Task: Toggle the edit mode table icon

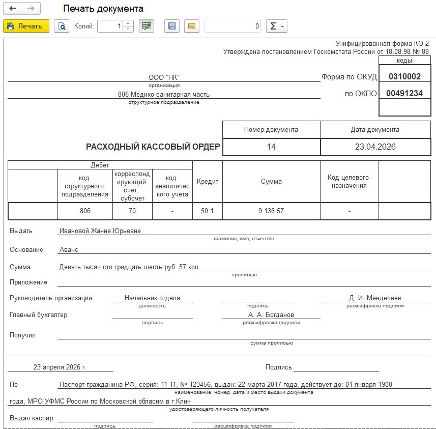Action: [147, 26]
